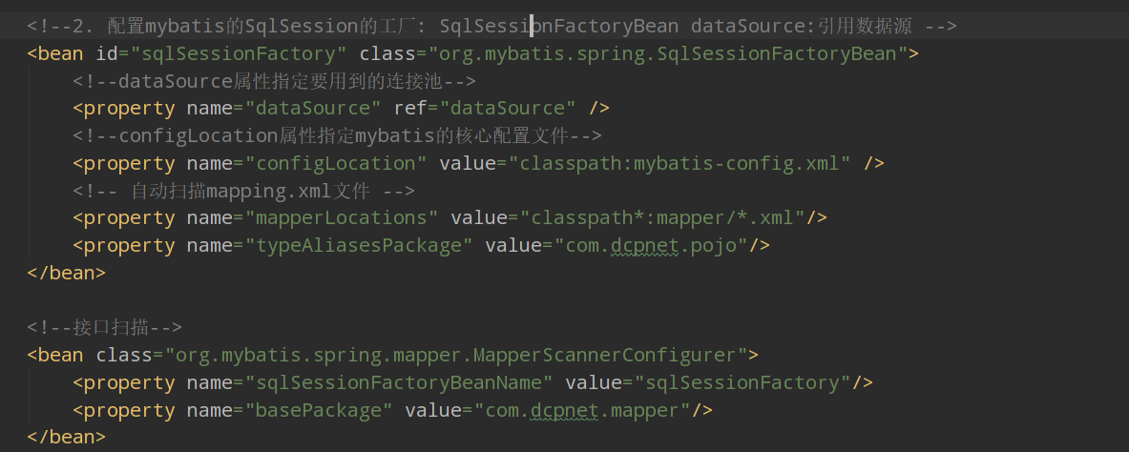Click the opening bean tag with id attribute
This screenshot has width=1129, height=452.
472,54
